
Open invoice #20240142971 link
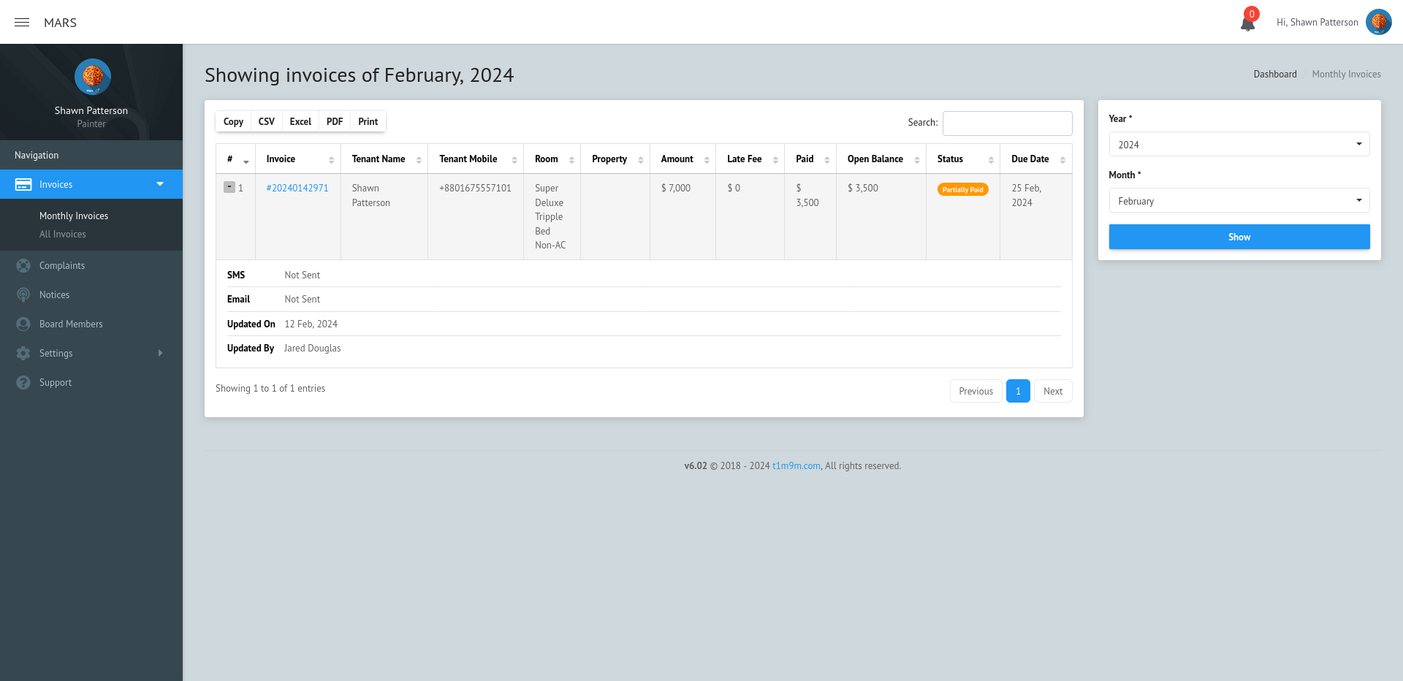pyautogui.click(x=297, y=189)
